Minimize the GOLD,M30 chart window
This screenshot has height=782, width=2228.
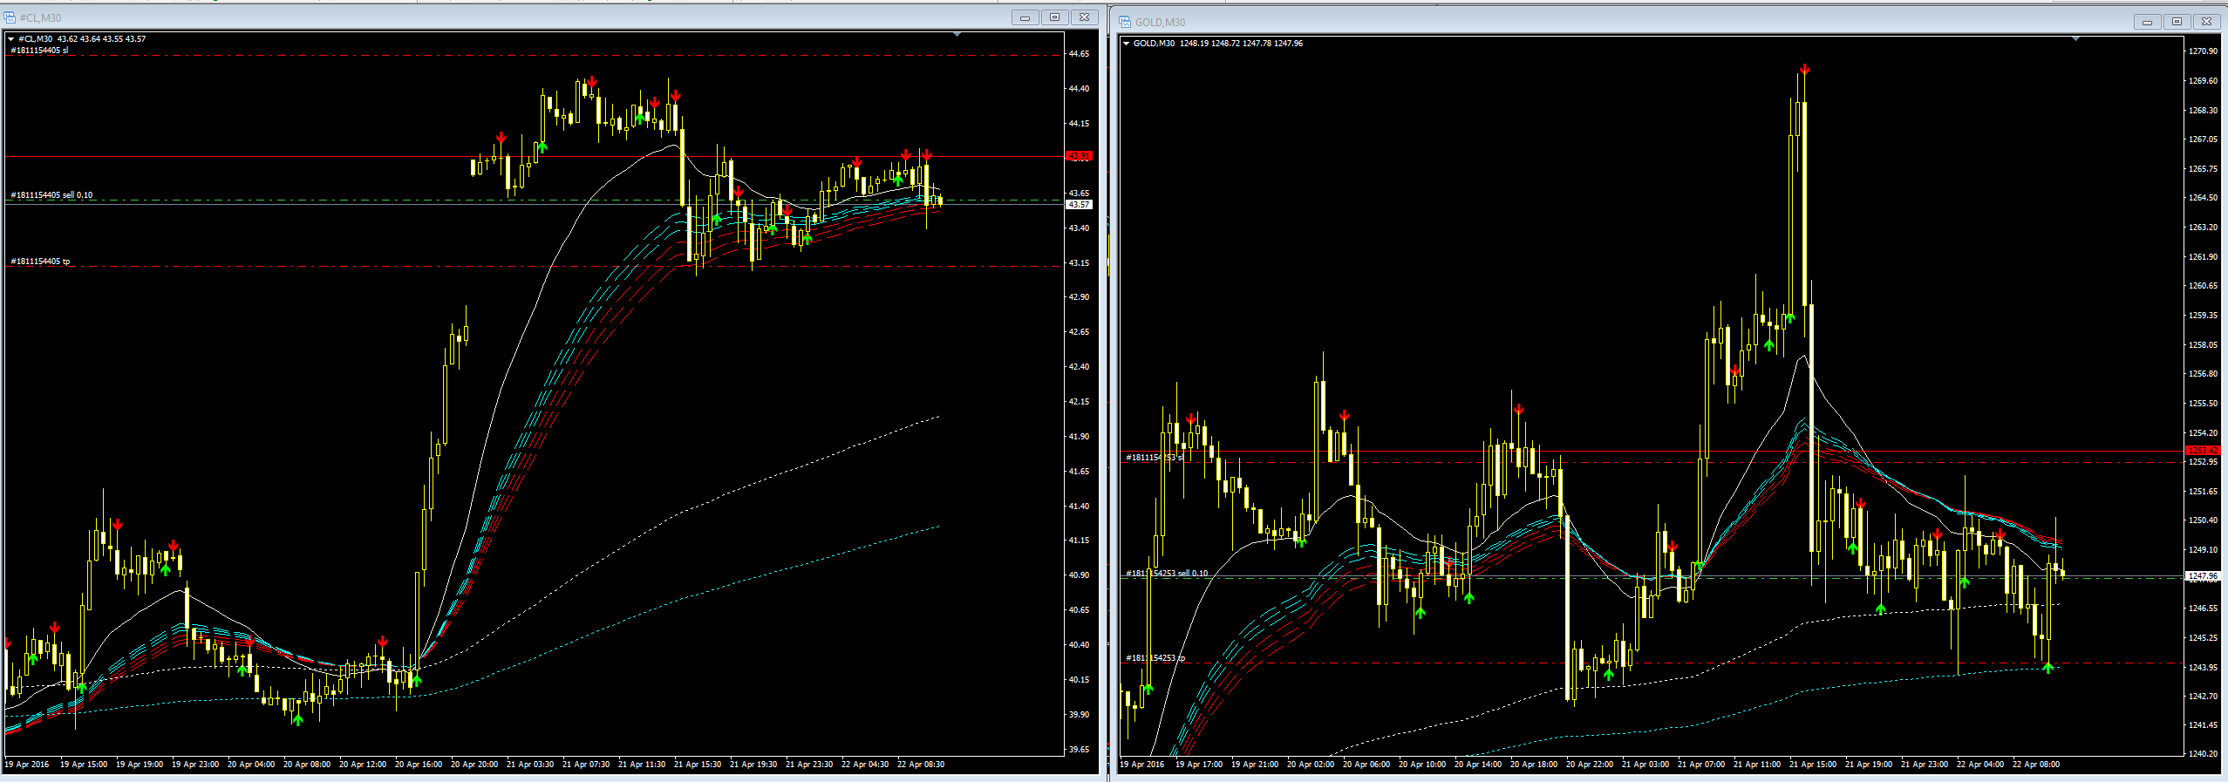click(2147, 22)
